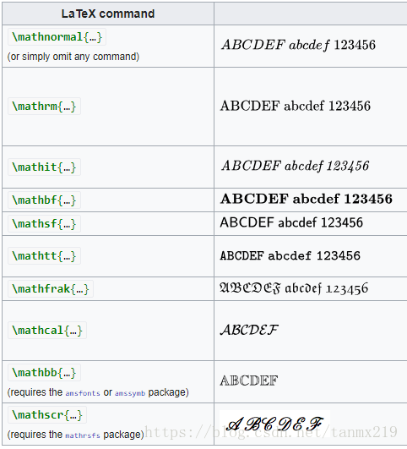The image size is (407, 449).
Task: Click the mathnormal sample "ABCDEF abcdef 123456"
Action: pyautogui.click(x=298, y=45)
